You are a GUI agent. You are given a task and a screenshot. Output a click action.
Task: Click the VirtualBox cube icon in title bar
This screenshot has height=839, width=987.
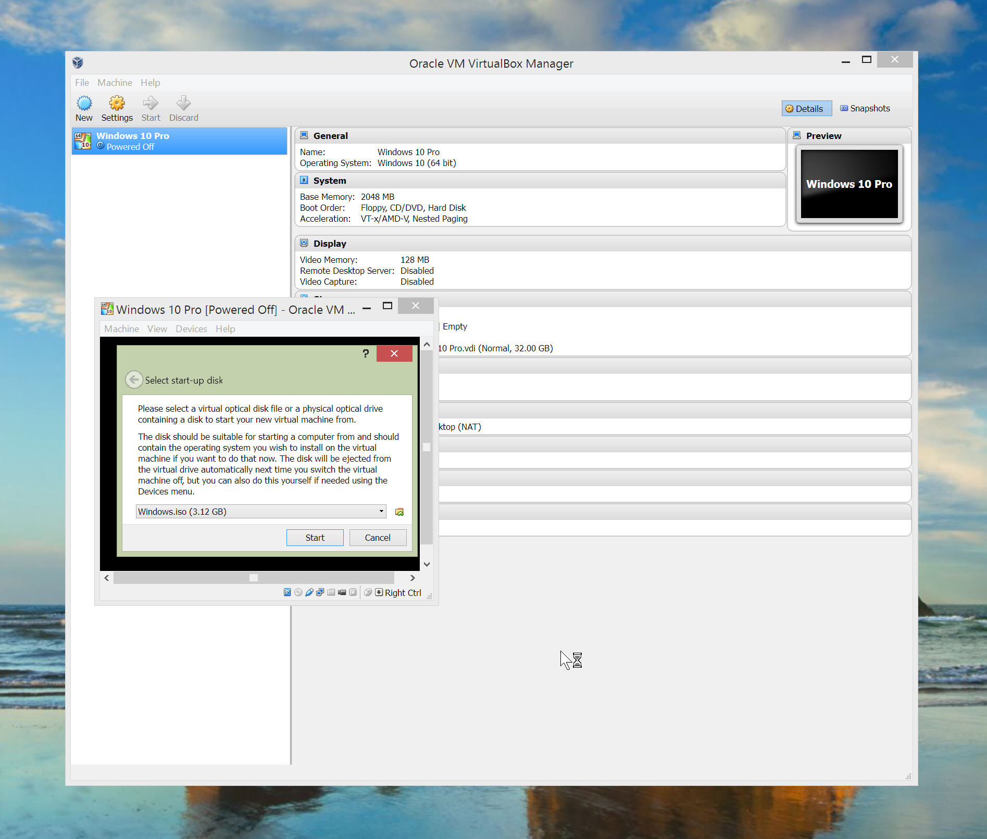(78, 63)
